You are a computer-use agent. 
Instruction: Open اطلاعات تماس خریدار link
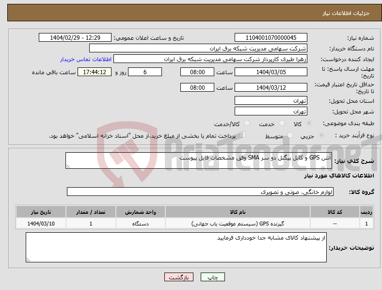[86, 59]
